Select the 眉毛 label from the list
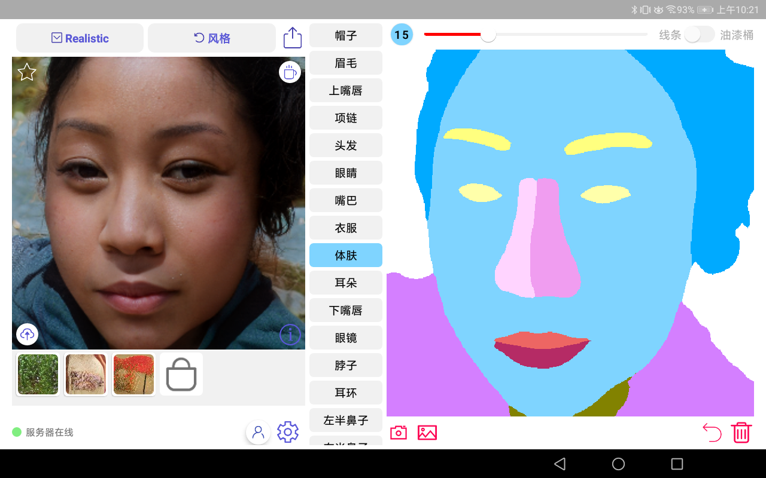 (346, 63)
